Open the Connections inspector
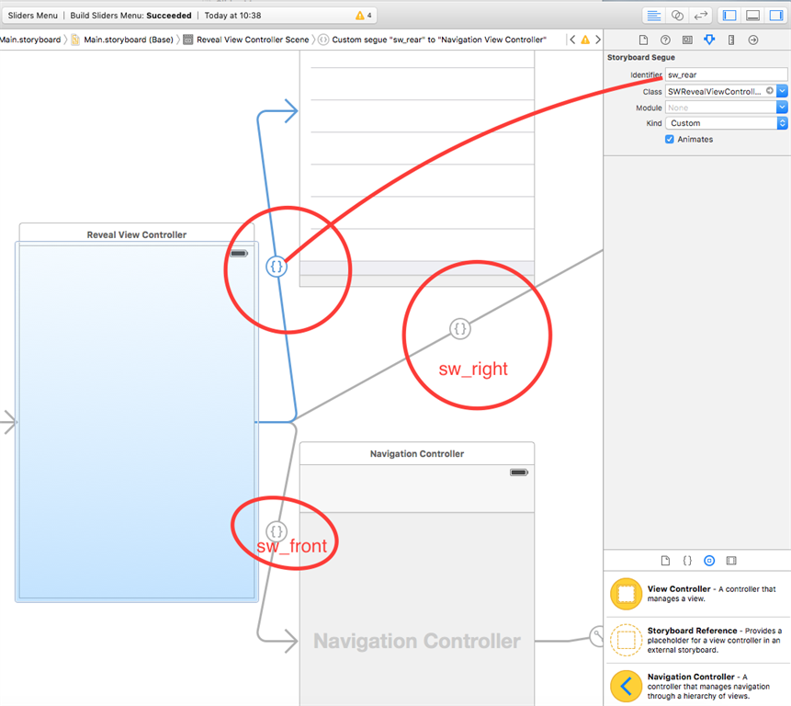The width and height of the screenshot is (791, 706). (x=753, y=40)
